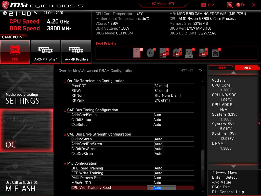Open the HELP tab
Viewport: 261px width, 196px height.
[x=221, y=68]
